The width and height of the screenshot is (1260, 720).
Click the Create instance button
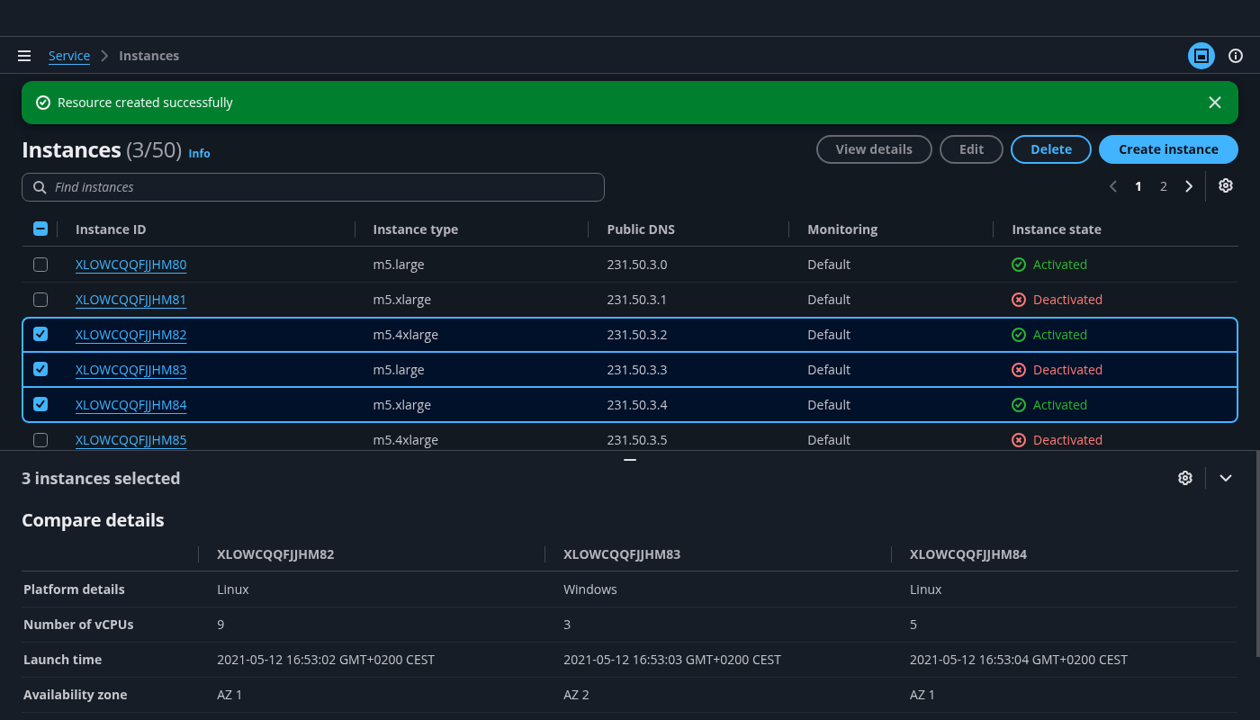click(x=1168, y=149)
